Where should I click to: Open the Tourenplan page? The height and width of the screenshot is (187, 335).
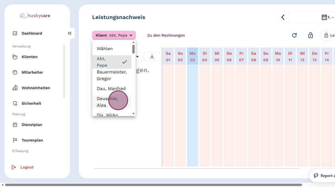pyautogui.click(x=32, y=140)
